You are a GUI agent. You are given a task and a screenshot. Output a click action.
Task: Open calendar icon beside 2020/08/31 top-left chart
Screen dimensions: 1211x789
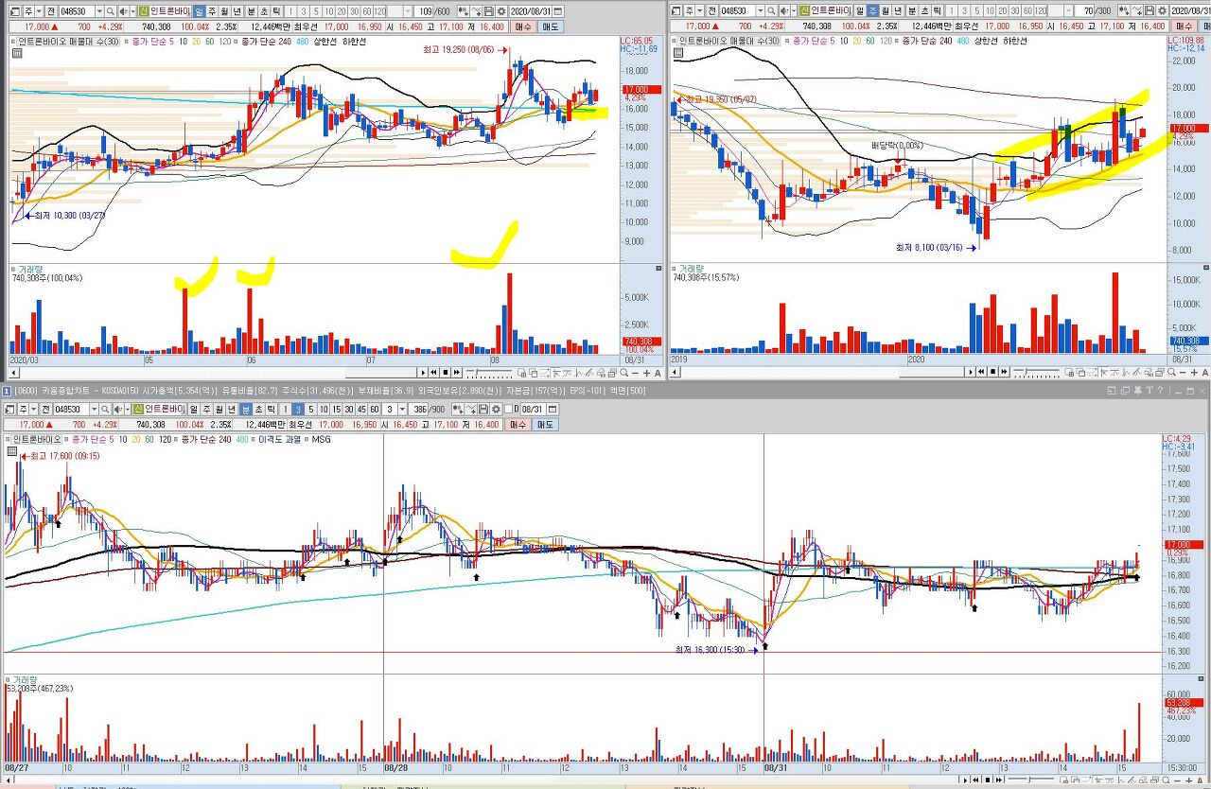(558, 10)
